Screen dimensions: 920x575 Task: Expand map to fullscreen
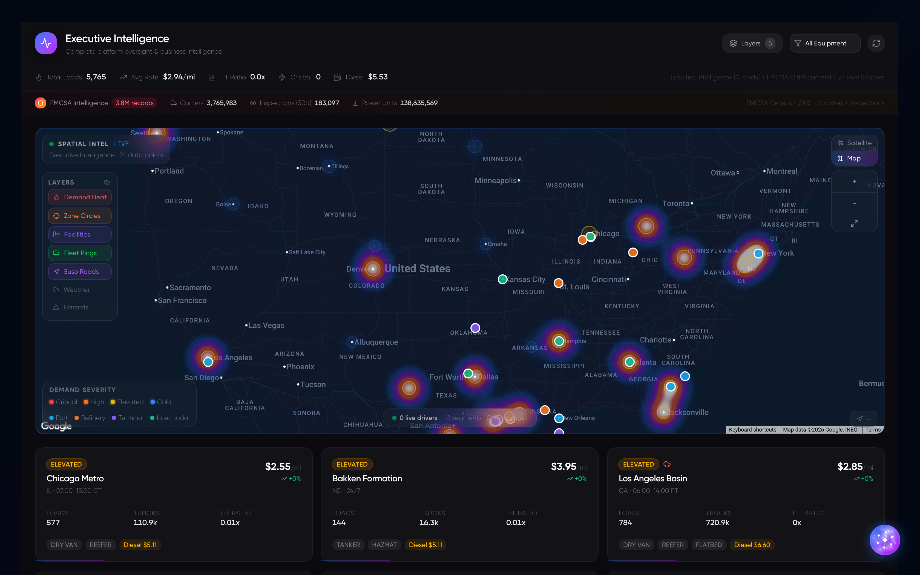pos(854,223)
